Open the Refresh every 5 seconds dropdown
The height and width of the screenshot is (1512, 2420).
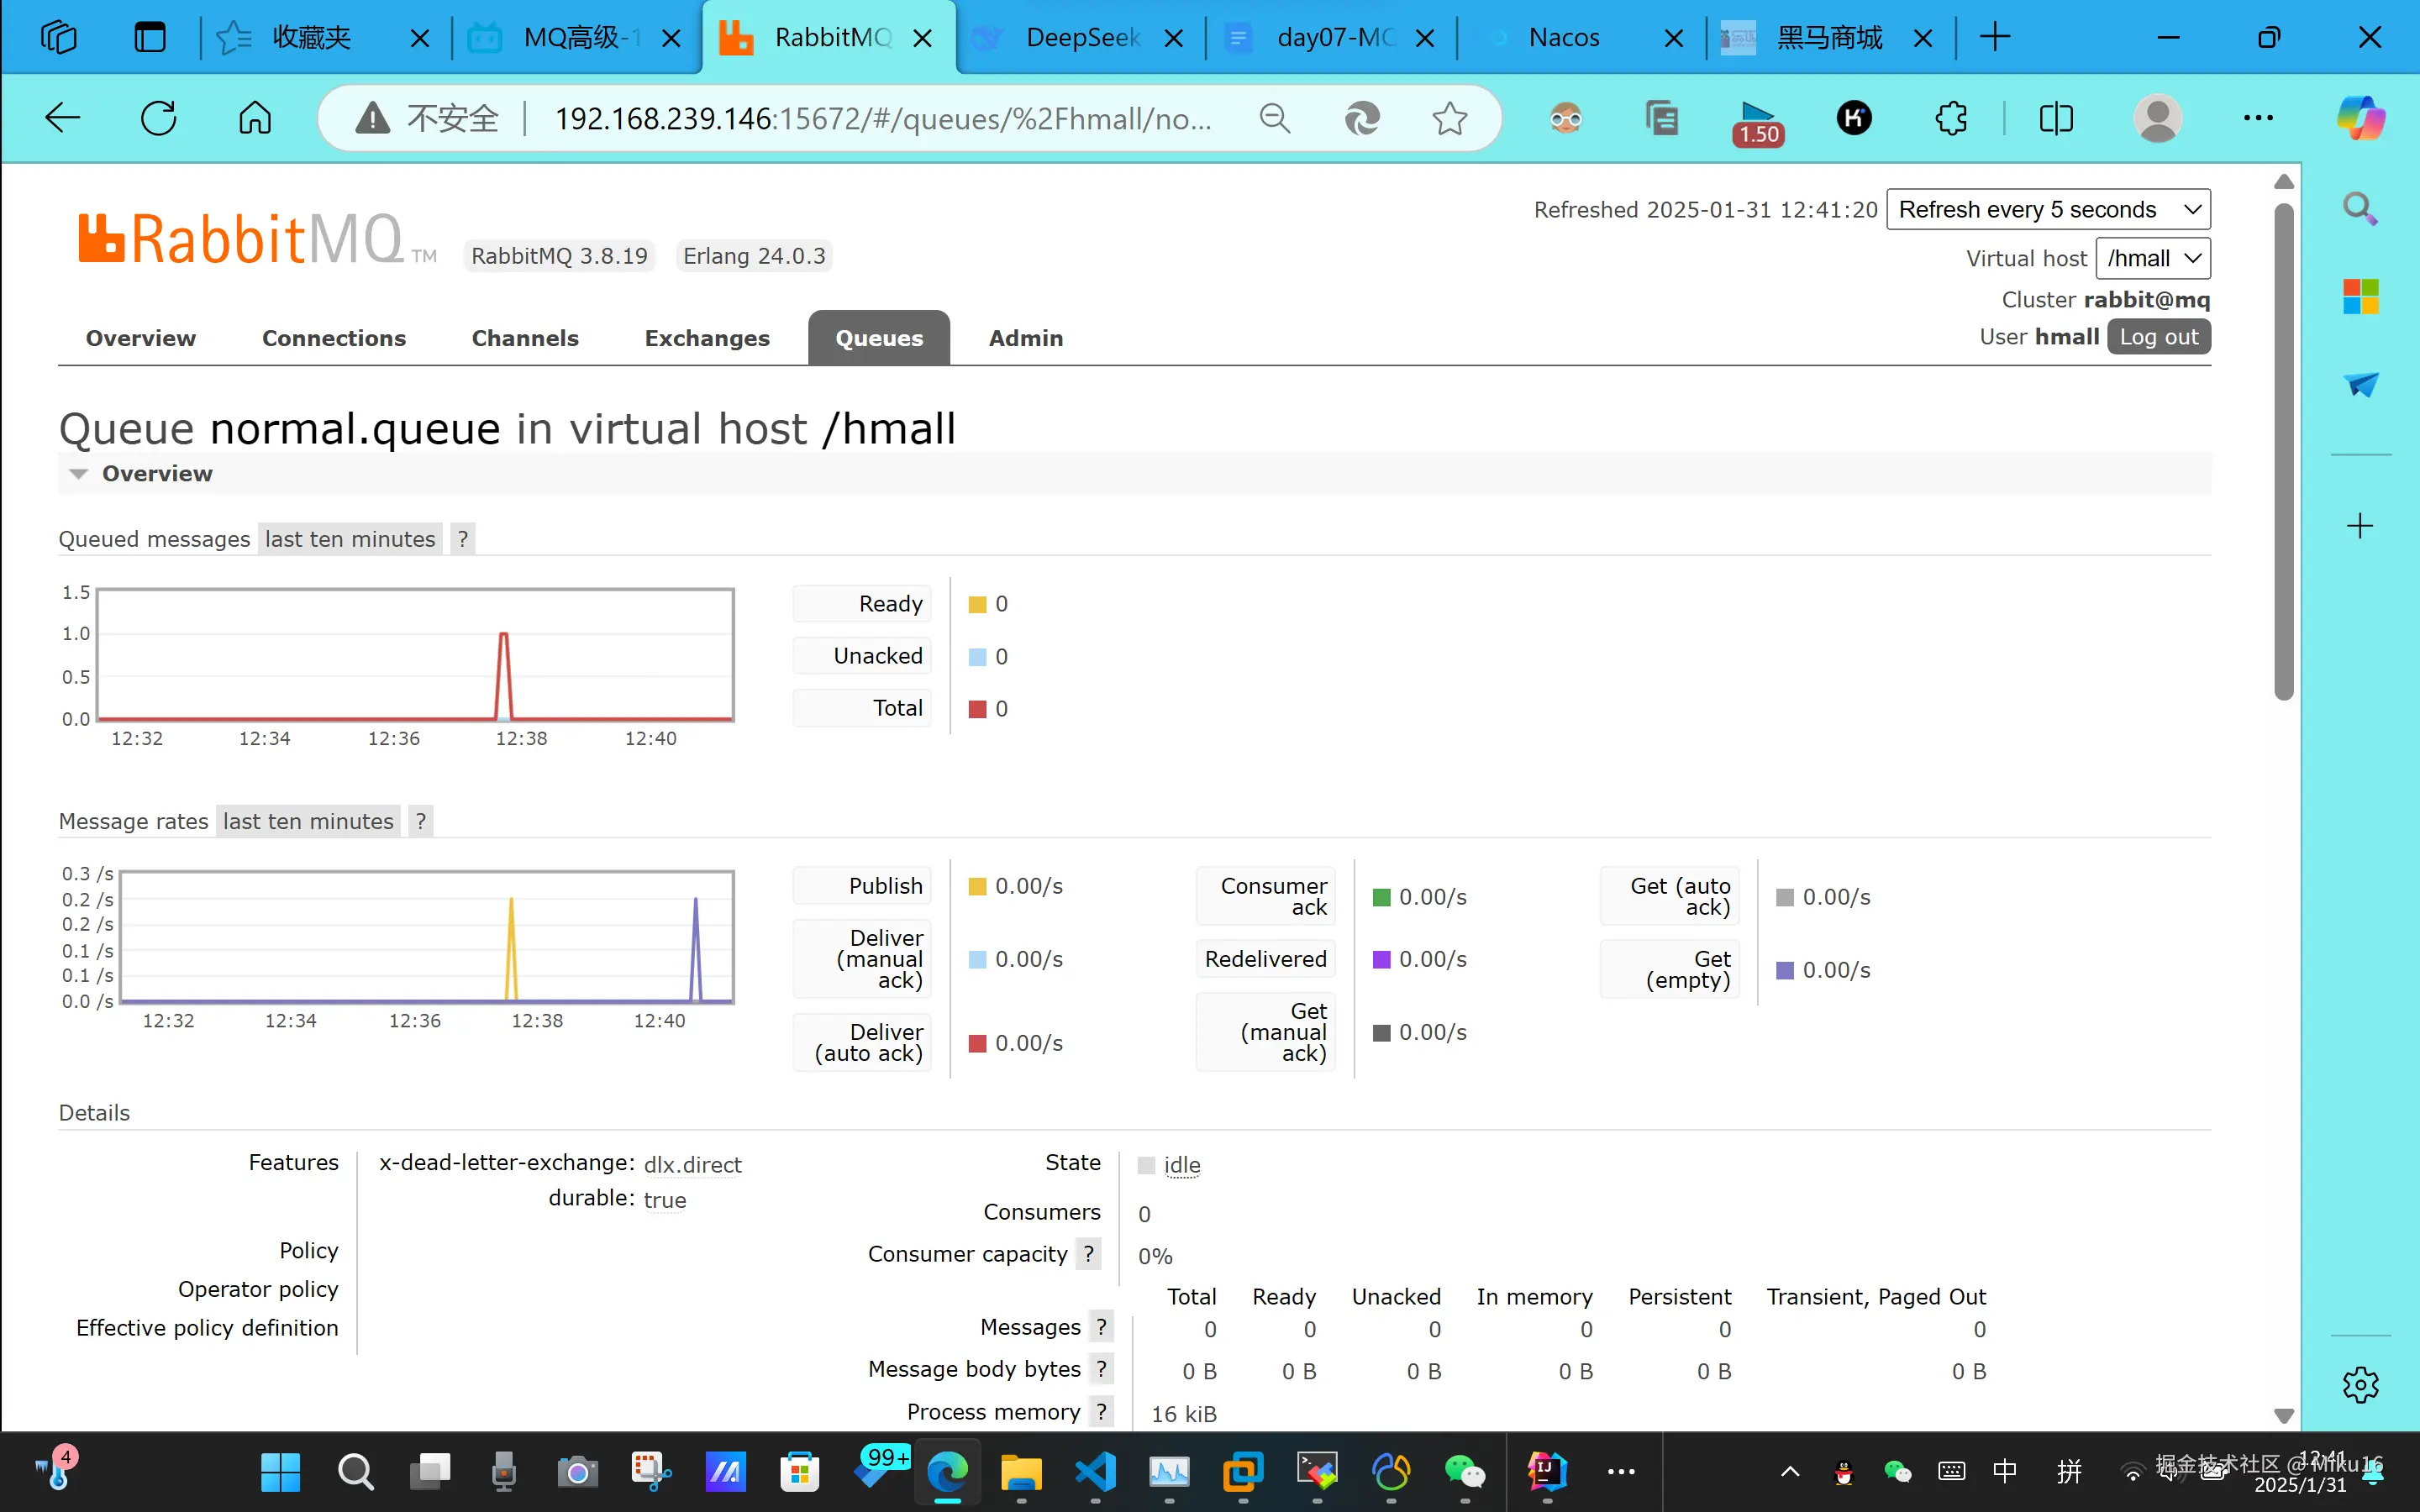pyautogui.click(x=2047, y=209)
